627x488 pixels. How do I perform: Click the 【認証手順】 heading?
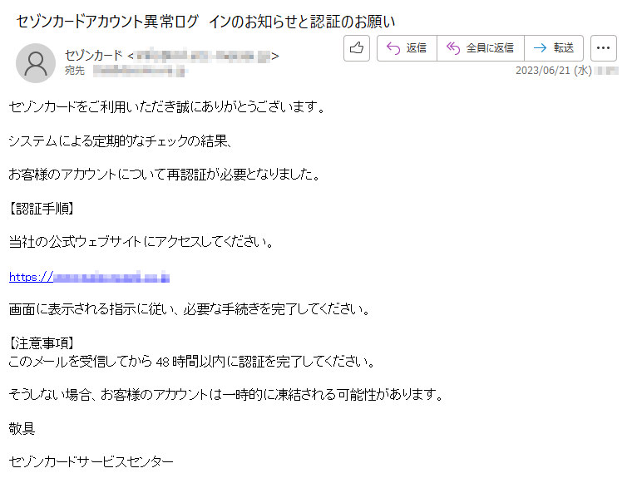tap(42, 208)
